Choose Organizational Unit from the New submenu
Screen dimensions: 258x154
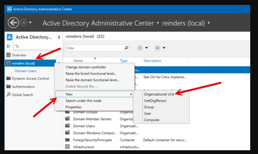click(159, 94)
